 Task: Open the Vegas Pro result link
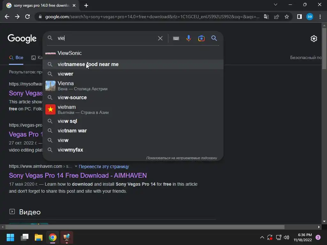26,134
